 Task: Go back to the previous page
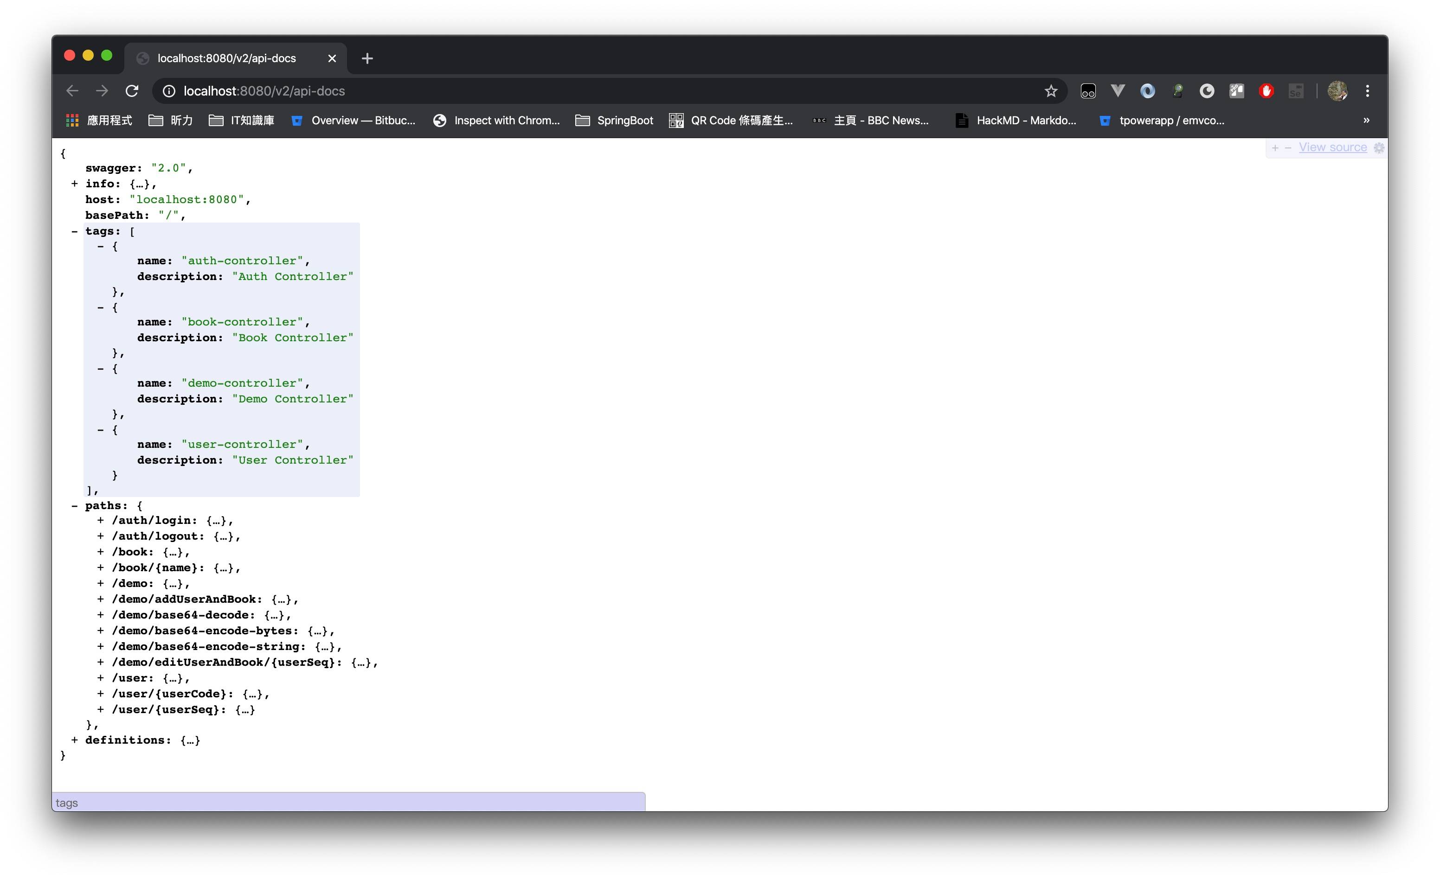point(72,91)
